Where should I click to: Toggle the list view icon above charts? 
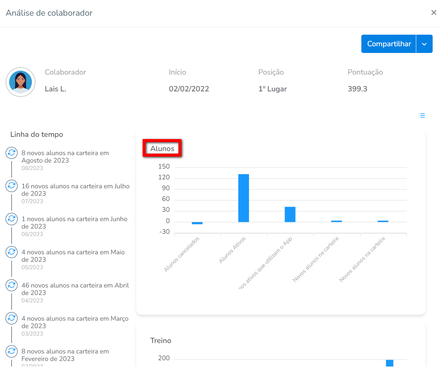[422, 116]
